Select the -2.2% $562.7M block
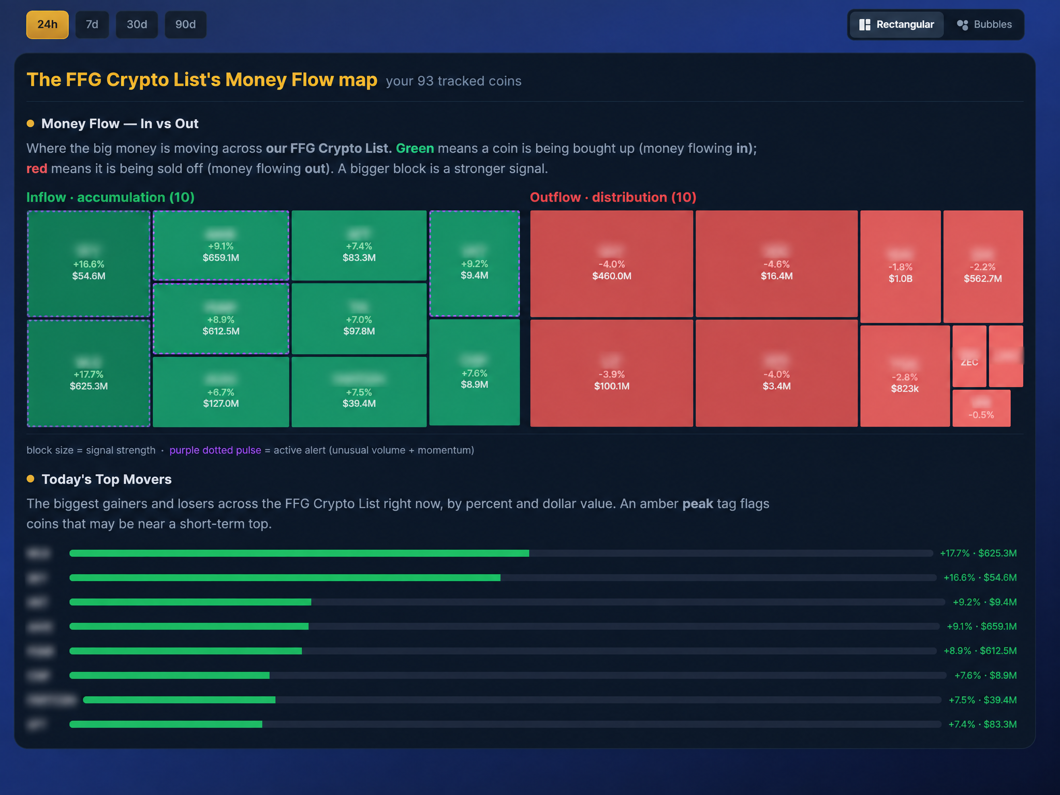Screen dimensions: 1060x795 pos(983,267)
